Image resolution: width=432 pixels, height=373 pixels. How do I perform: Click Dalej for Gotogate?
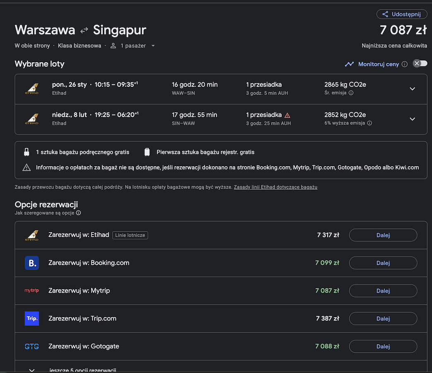click(383, 346)
